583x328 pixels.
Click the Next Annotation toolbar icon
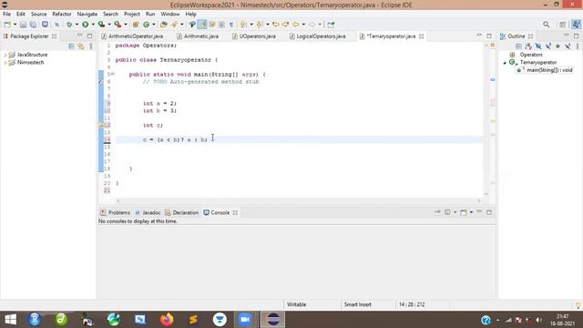coord(243,25)
